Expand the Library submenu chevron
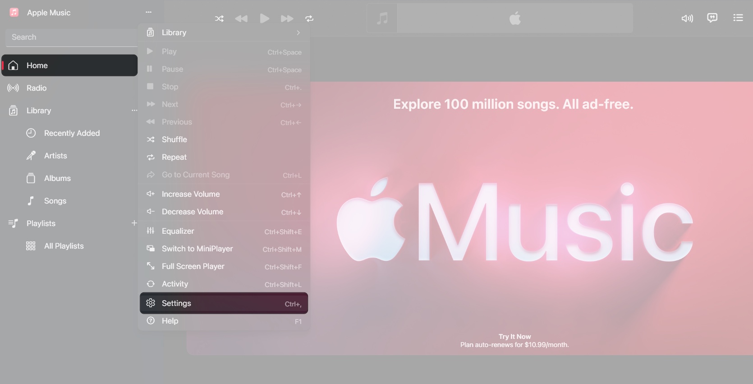This screenshot has height=384, width=753. pyautogui.click(x=298, y=32)
